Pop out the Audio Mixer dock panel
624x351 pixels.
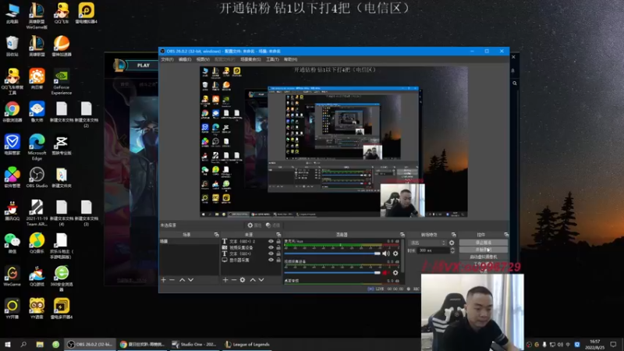(x=402, y=235)
